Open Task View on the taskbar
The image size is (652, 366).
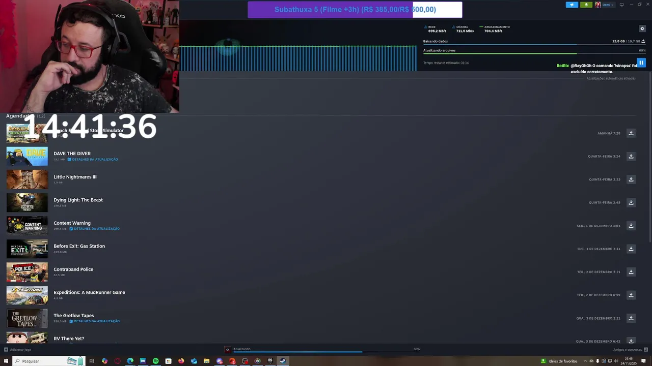92,361
